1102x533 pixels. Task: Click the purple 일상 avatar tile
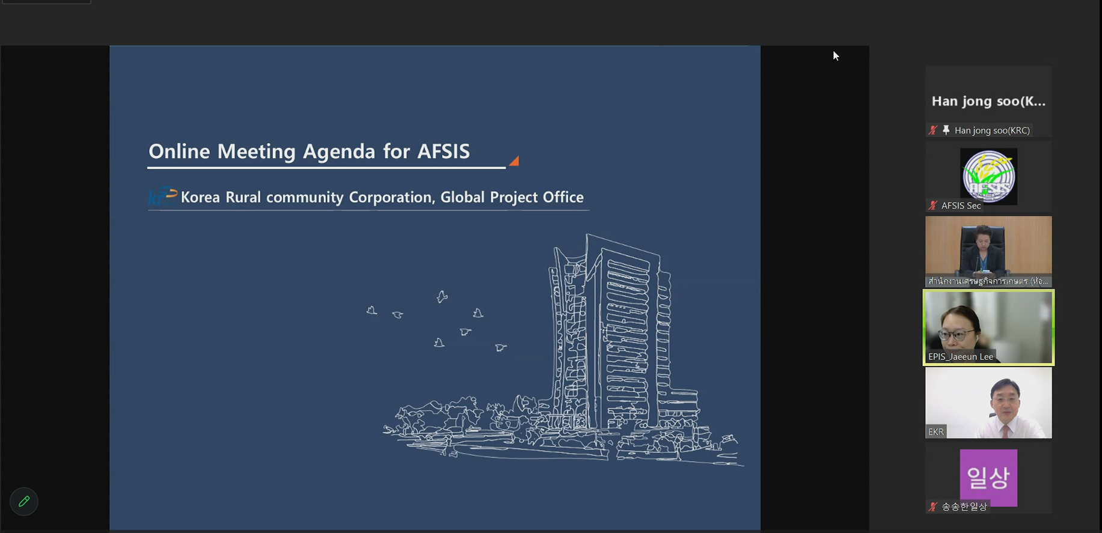[988, 477]
